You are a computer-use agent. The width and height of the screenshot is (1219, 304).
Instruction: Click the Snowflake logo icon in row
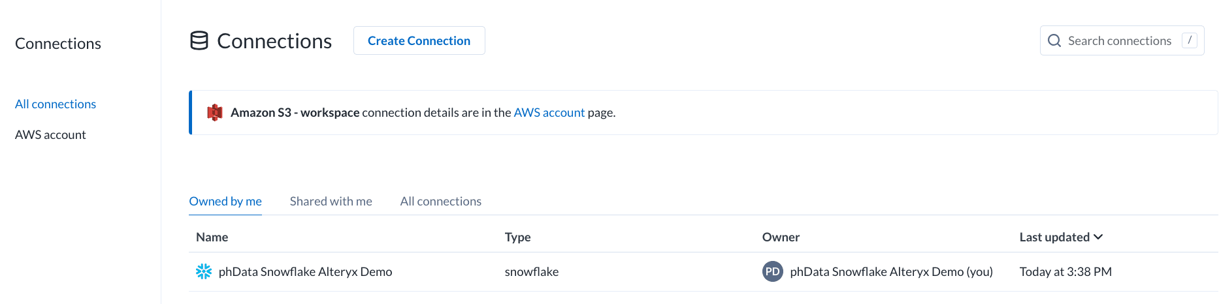[x=204, y=271]
